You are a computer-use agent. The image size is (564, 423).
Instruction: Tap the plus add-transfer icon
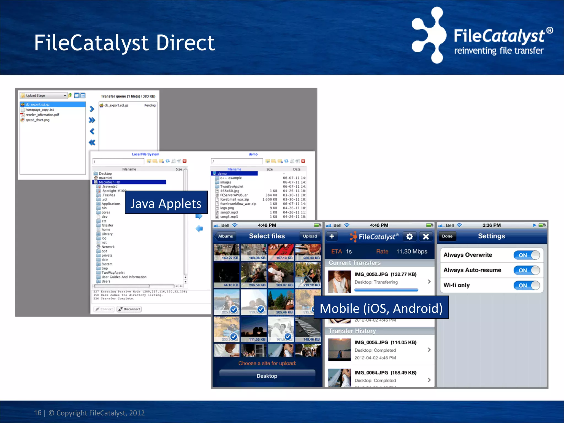tap(332, 236)
